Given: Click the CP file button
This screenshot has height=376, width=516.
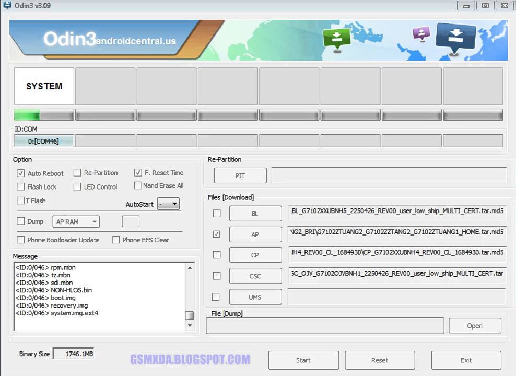Looking at the screenshot, I should [x=255, y=255].
